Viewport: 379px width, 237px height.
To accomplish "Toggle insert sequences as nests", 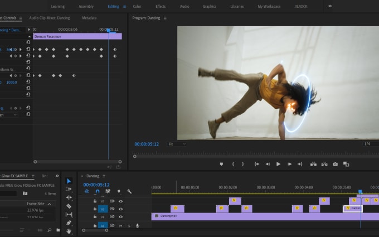I will tap(86, 191).
